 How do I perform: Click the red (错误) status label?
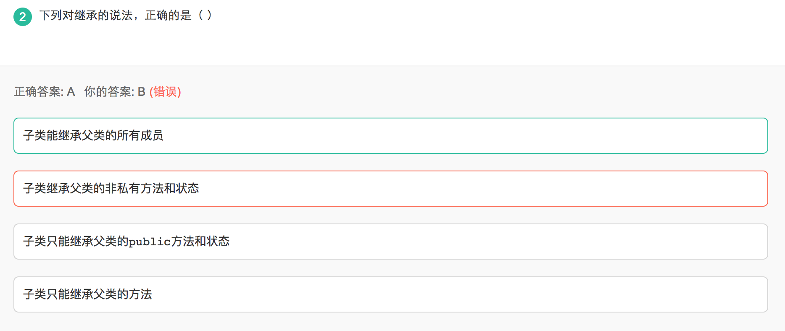[x=165, y=92]
